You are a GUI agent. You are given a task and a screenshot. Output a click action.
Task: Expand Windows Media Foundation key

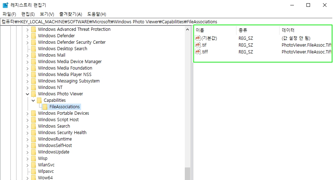pyautogui.click(x=27, y=68)
